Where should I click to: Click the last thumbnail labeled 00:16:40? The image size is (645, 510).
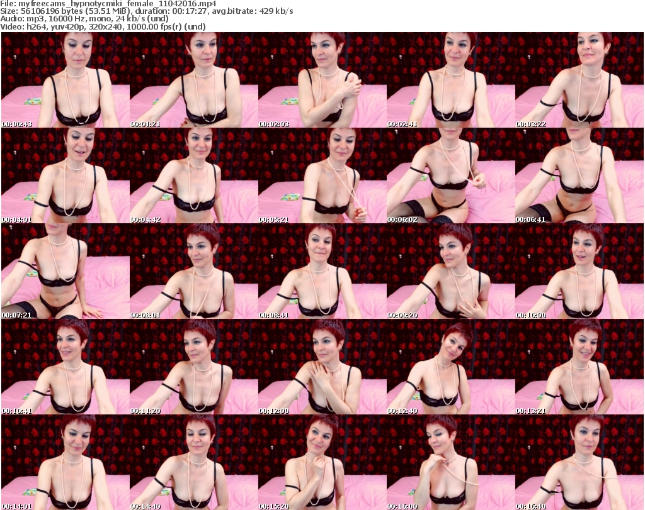pos(579,462)
